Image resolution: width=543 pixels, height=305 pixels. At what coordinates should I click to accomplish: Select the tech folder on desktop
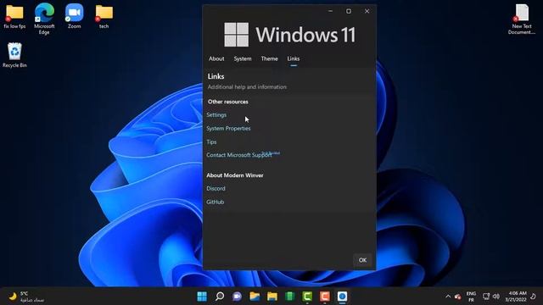coord(104,17)
